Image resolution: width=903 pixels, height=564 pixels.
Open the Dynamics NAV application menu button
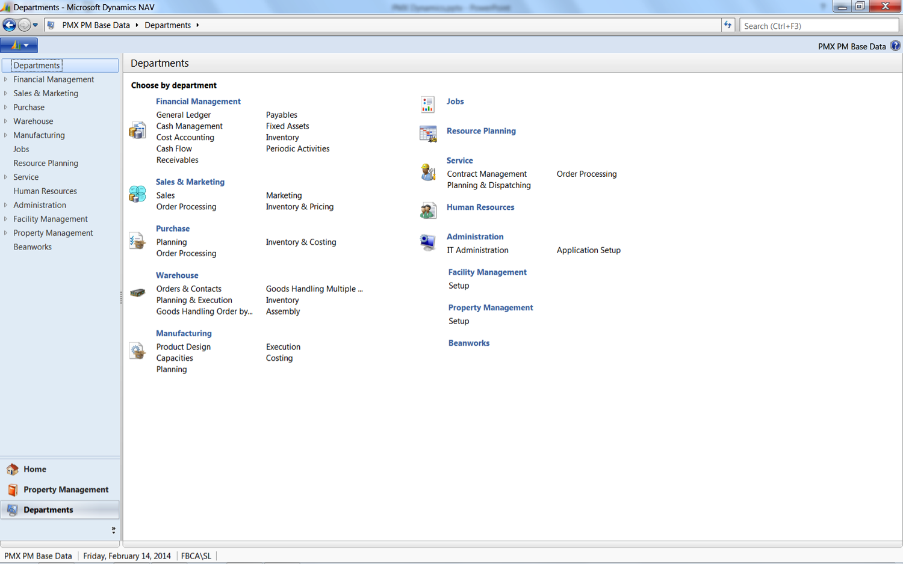pos(19,45)
